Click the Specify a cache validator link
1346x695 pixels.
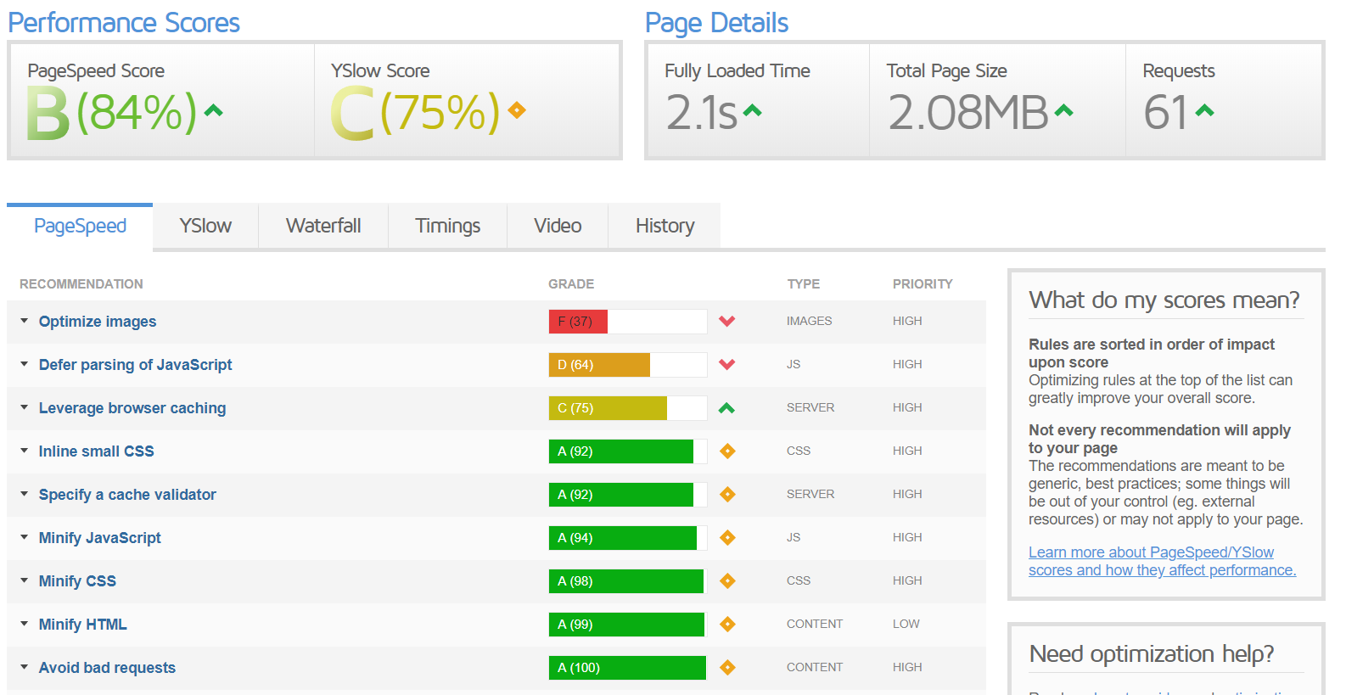127,495
